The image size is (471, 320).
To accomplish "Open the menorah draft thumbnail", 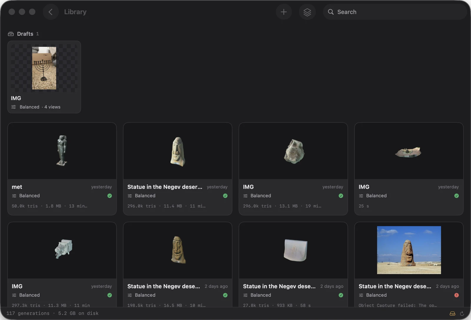I will 44,68.
